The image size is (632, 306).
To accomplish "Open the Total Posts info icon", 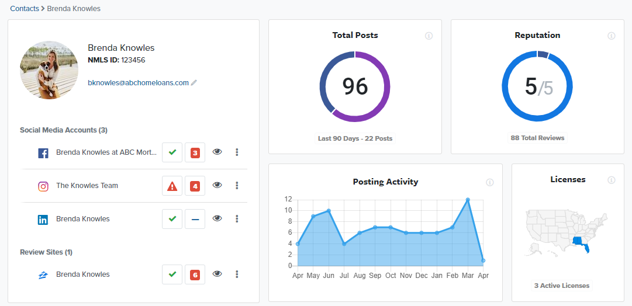I will pos(429,36).
